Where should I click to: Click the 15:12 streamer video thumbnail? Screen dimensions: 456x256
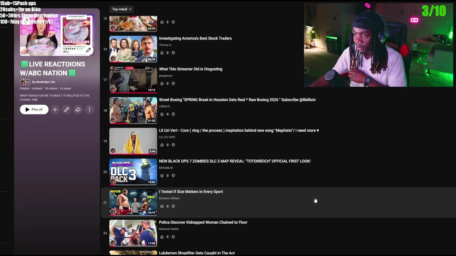coord(133,80)
